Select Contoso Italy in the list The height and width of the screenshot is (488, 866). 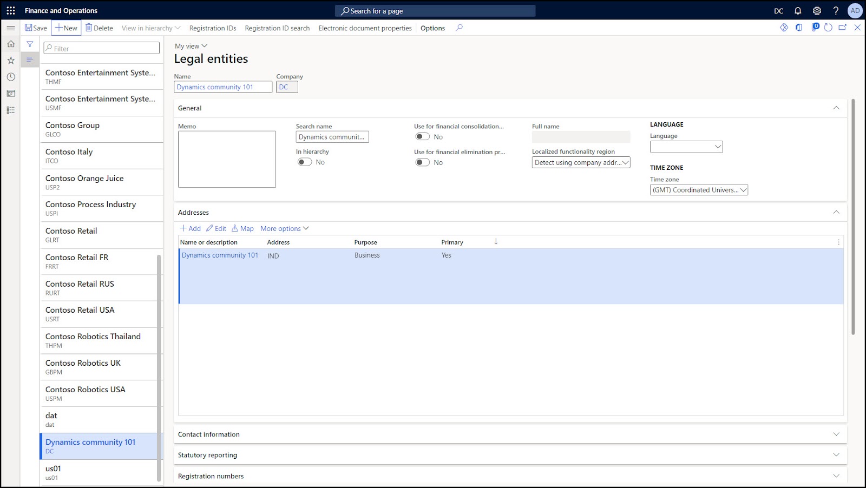coord(101,156)
